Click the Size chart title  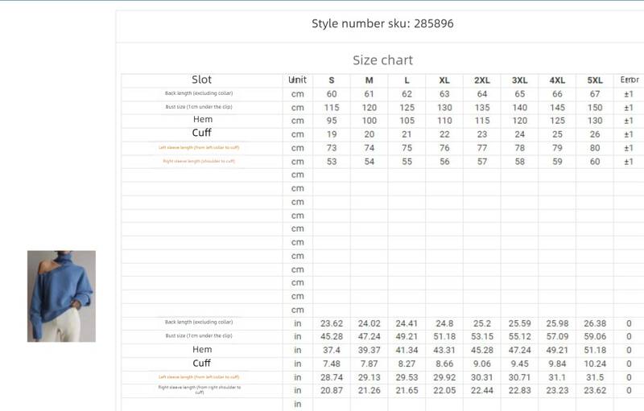click(382, 60)
